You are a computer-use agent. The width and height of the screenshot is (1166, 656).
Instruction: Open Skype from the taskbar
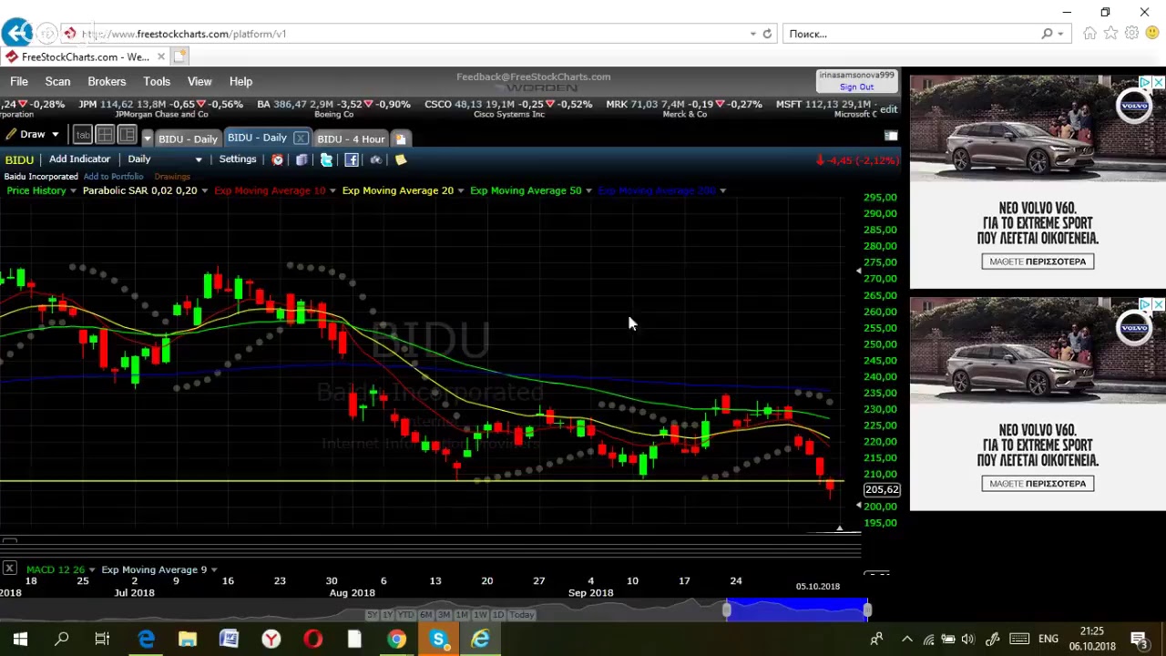point(438,640)
